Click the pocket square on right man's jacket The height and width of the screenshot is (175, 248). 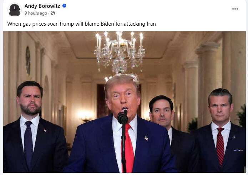[238, 150]
